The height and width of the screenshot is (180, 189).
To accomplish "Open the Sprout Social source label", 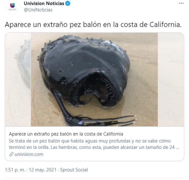I will [74, 170].
